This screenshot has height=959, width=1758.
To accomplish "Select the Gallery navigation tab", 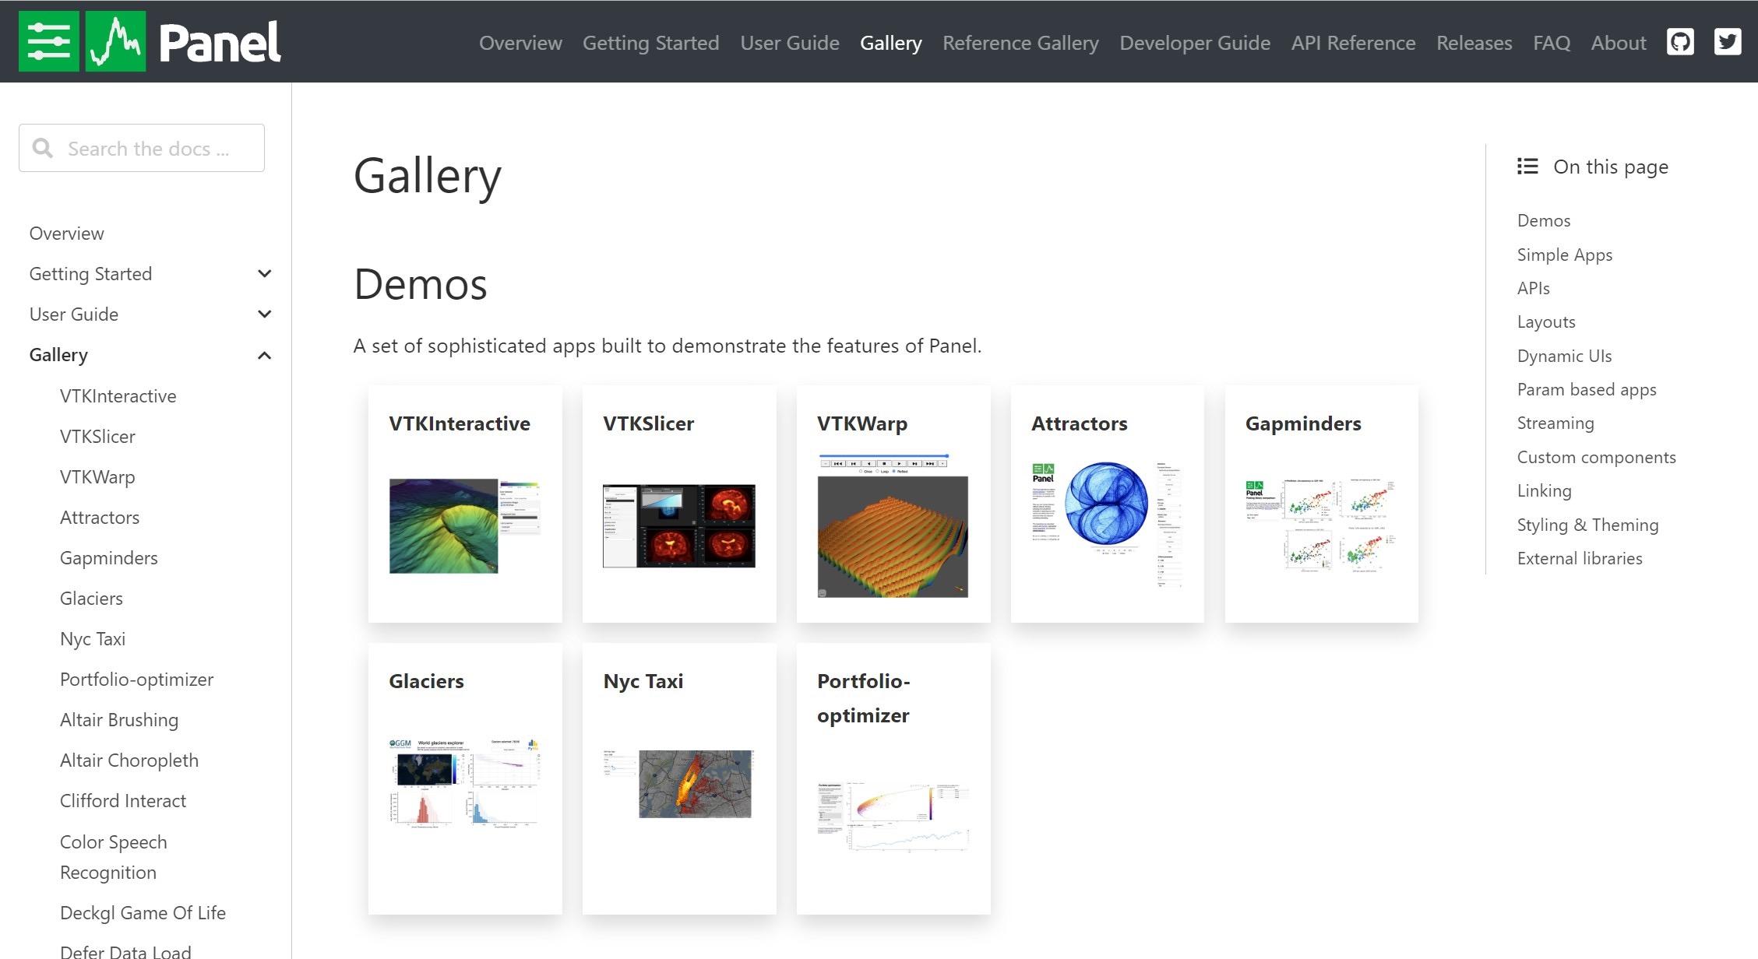I will click(891, 43).
